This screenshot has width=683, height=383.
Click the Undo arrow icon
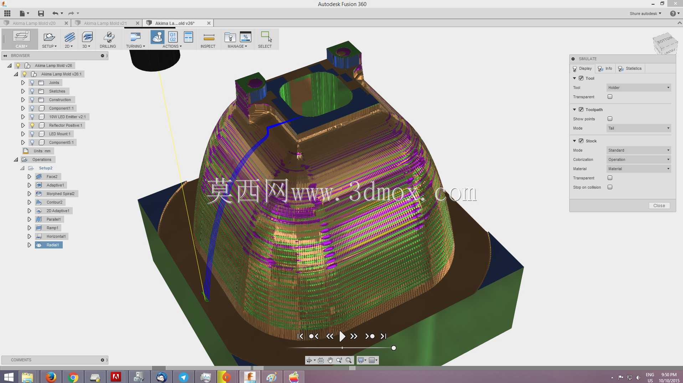[55, 14]
